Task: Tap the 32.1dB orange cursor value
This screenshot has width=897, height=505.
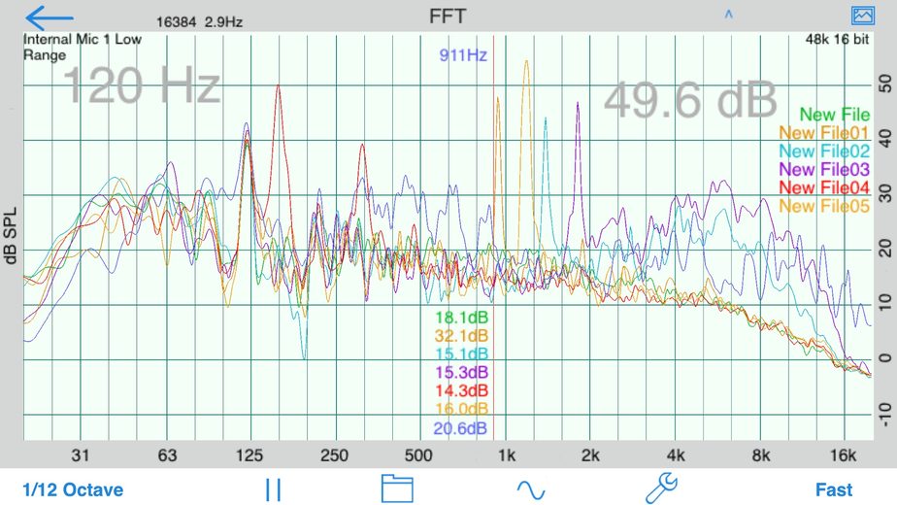Action: point(461,336)
